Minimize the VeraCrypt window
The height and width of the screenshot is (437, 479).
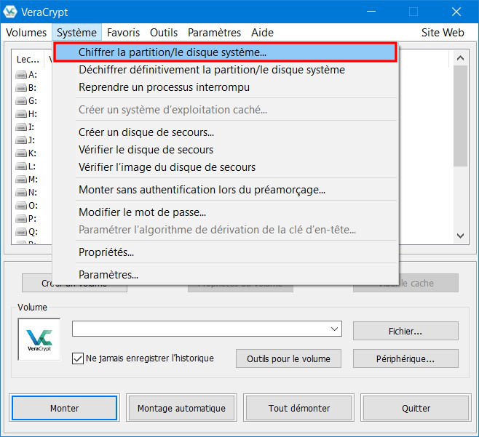point(371,12)
